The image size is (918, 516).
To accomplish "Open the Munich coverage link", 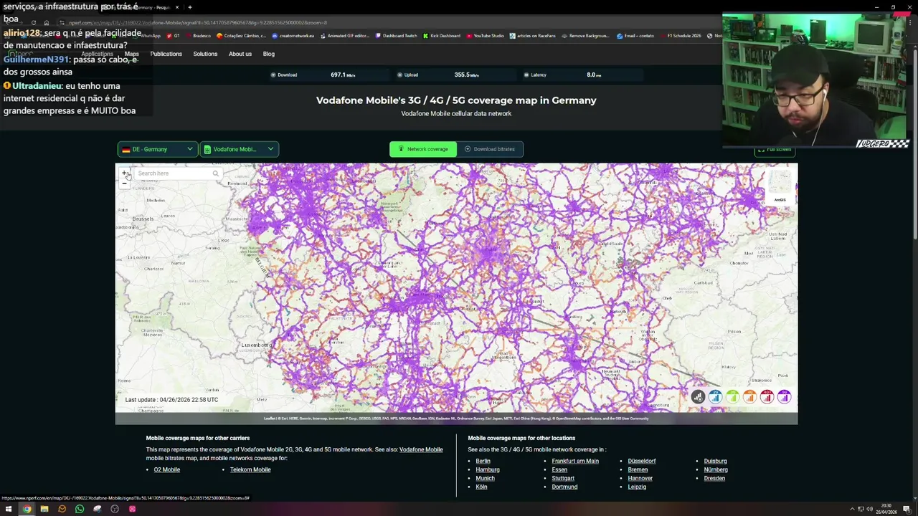I will 485,478.
